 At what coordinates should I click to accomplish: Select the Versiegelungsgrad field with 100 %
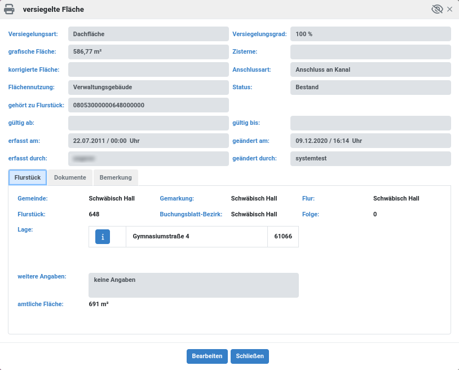(370, 34)
